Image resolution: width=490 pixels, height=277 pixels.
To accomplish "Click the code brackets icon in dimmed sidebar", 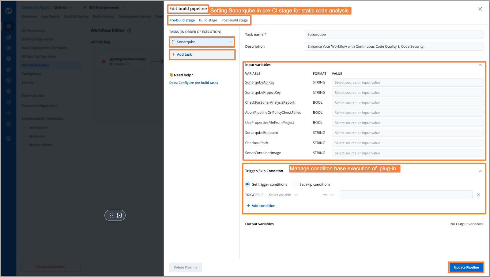I will (x=9, y=113).
